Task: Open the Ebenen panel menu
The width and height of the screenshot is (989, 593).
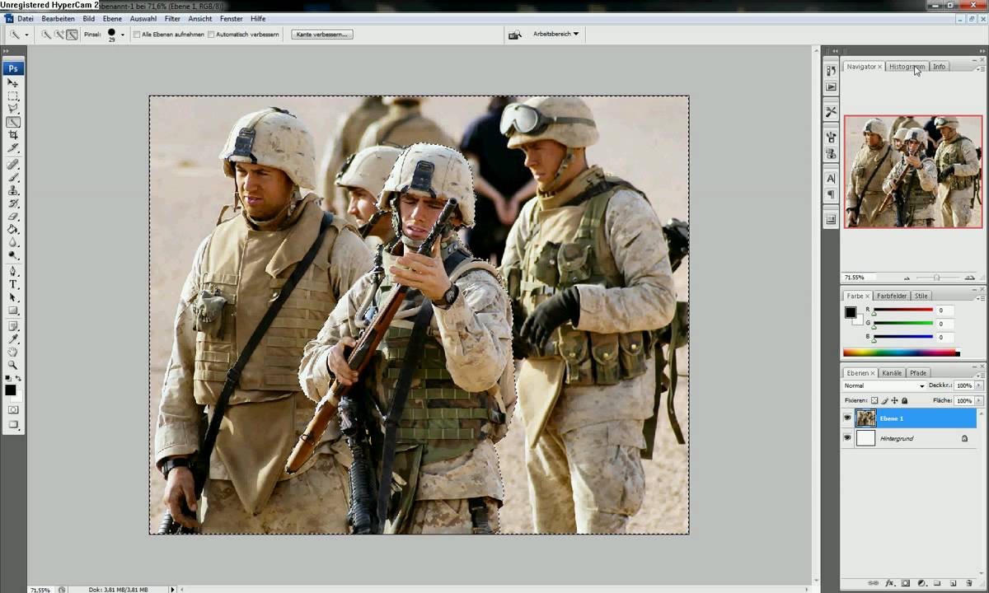Action: (x=980, y=375)
